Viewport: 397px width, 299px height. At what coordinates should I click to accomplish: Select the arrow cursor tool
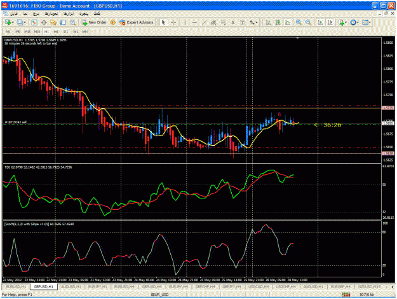click(x=163, y=22)
